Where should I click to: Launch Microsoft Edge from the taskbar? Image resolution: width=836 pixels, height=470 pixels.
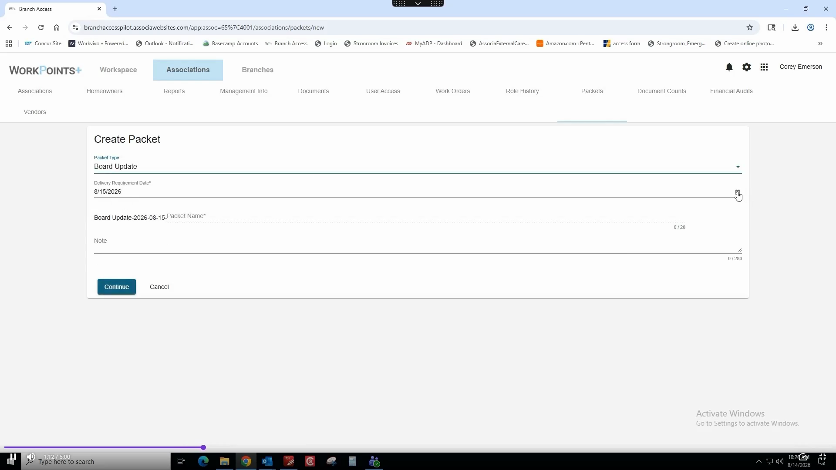203,461
